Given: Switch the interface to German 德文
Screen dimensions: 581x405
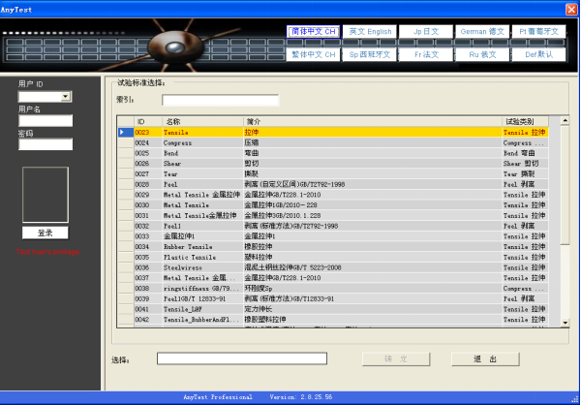Looking at the screenshot, I should tap(484, 32).
